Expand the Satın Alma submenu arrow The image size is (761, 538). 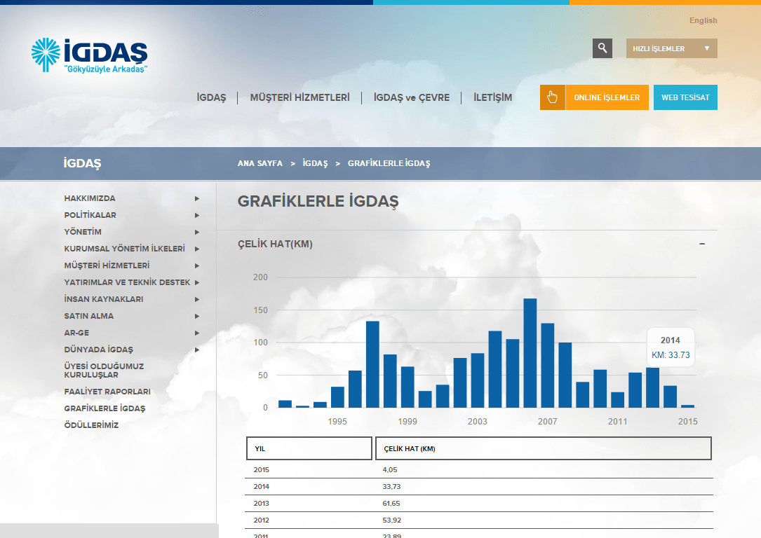(x=197, y=316)
